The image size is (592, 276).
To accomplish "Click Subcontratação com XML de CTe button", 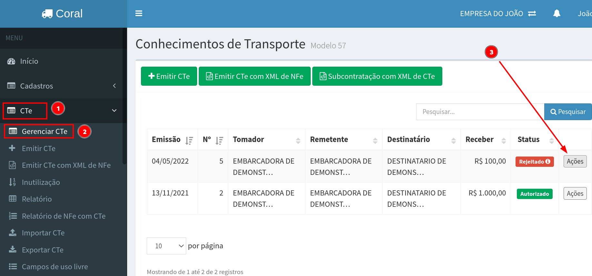I will pos(377,76).
